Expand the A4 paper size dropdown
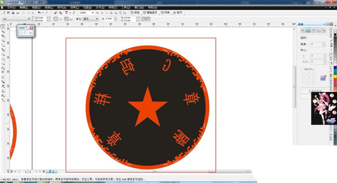This screenshot has width=337, height=183. coord(29,19)
